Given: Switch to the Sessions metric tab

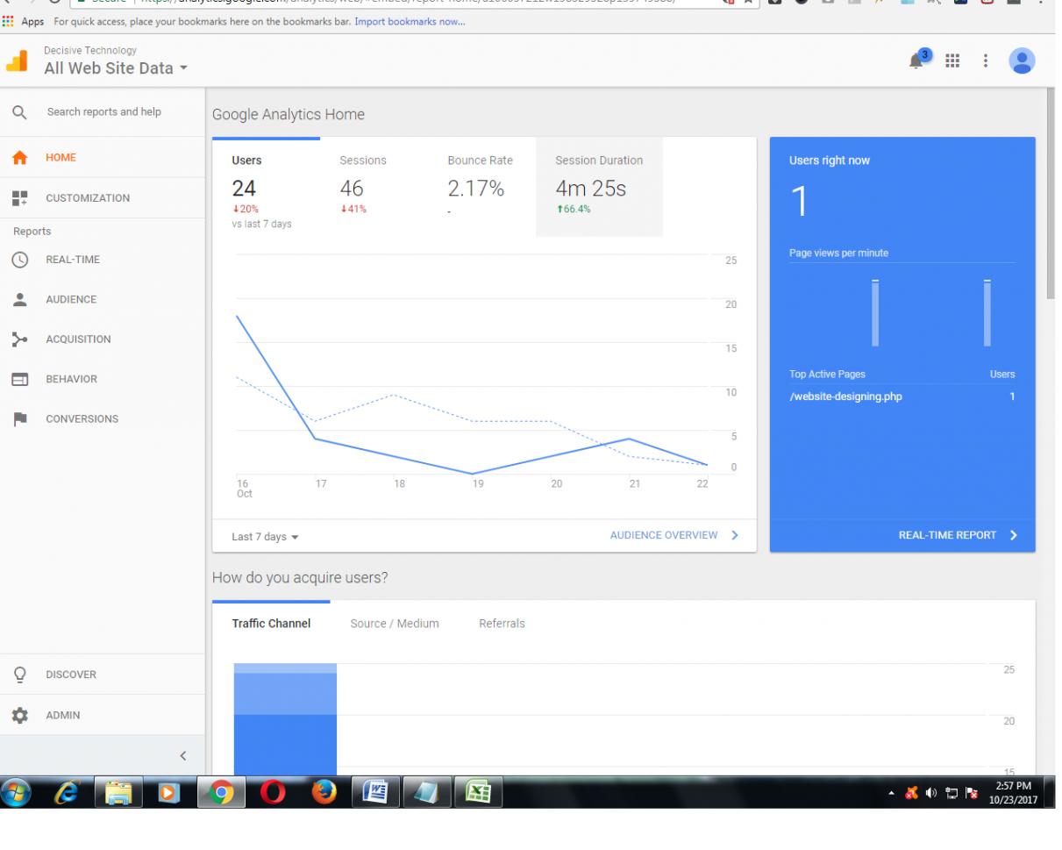Looking at the screenshot, I should click(x=362, y=161).
